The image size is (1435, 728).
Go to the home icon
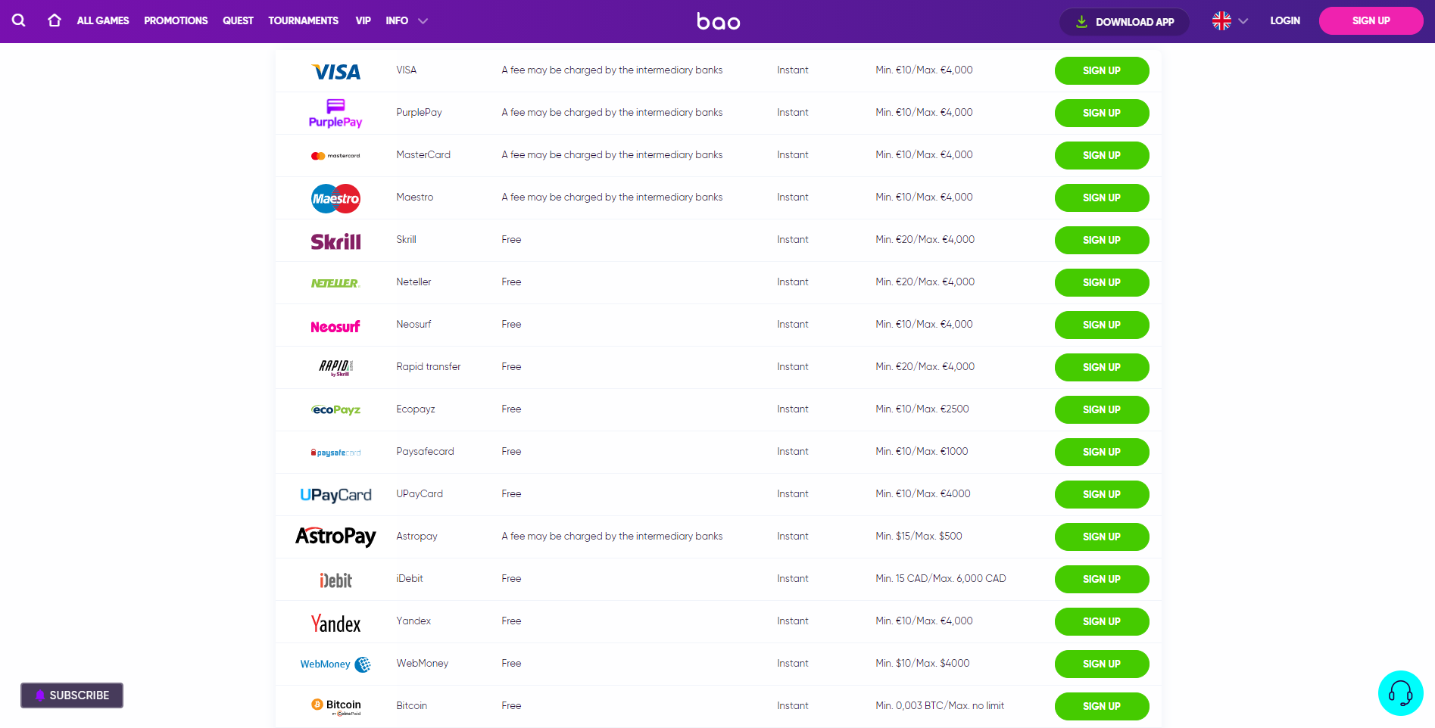coord(55,20)
